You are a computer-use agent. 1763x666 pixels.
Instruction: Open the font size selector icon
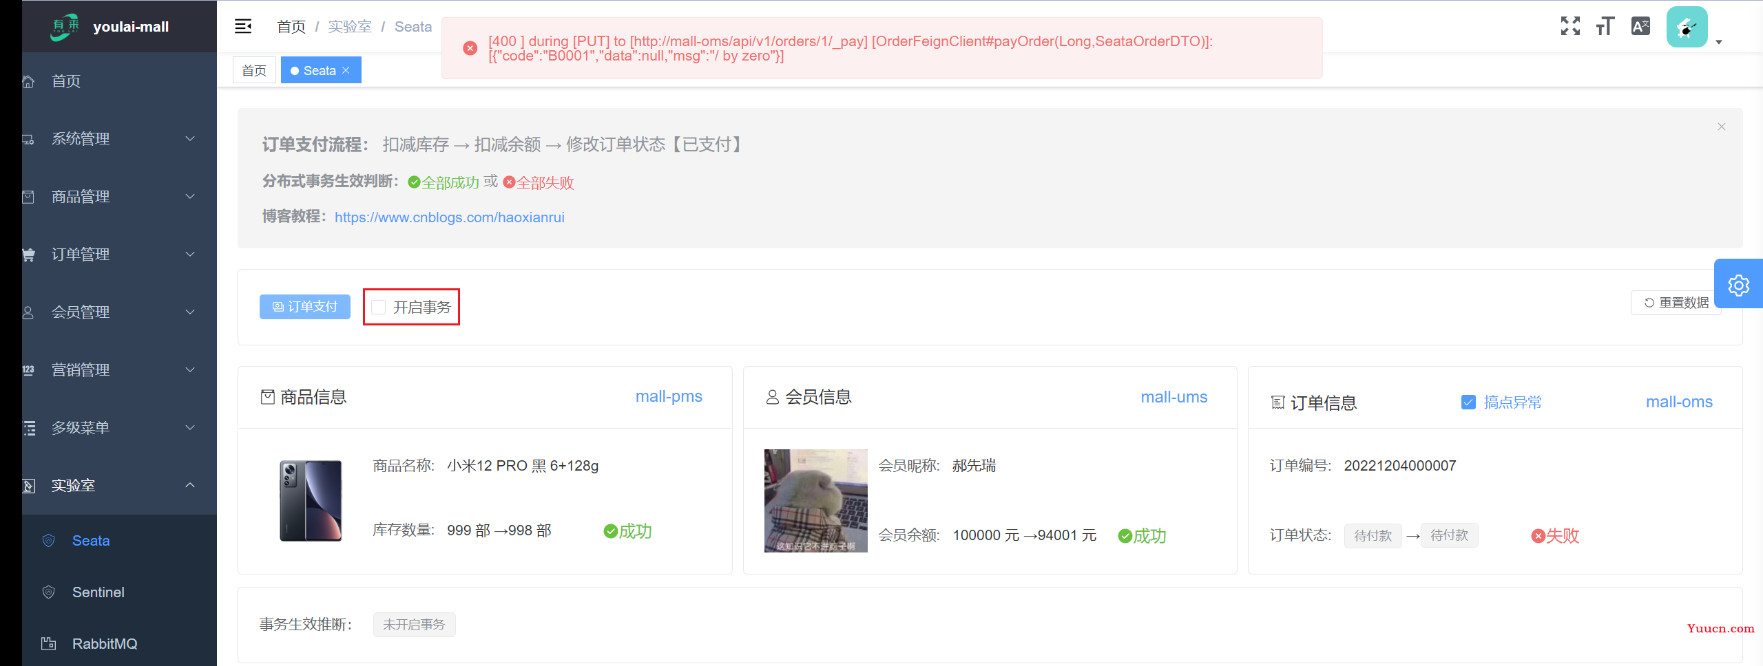point(1605,26)
